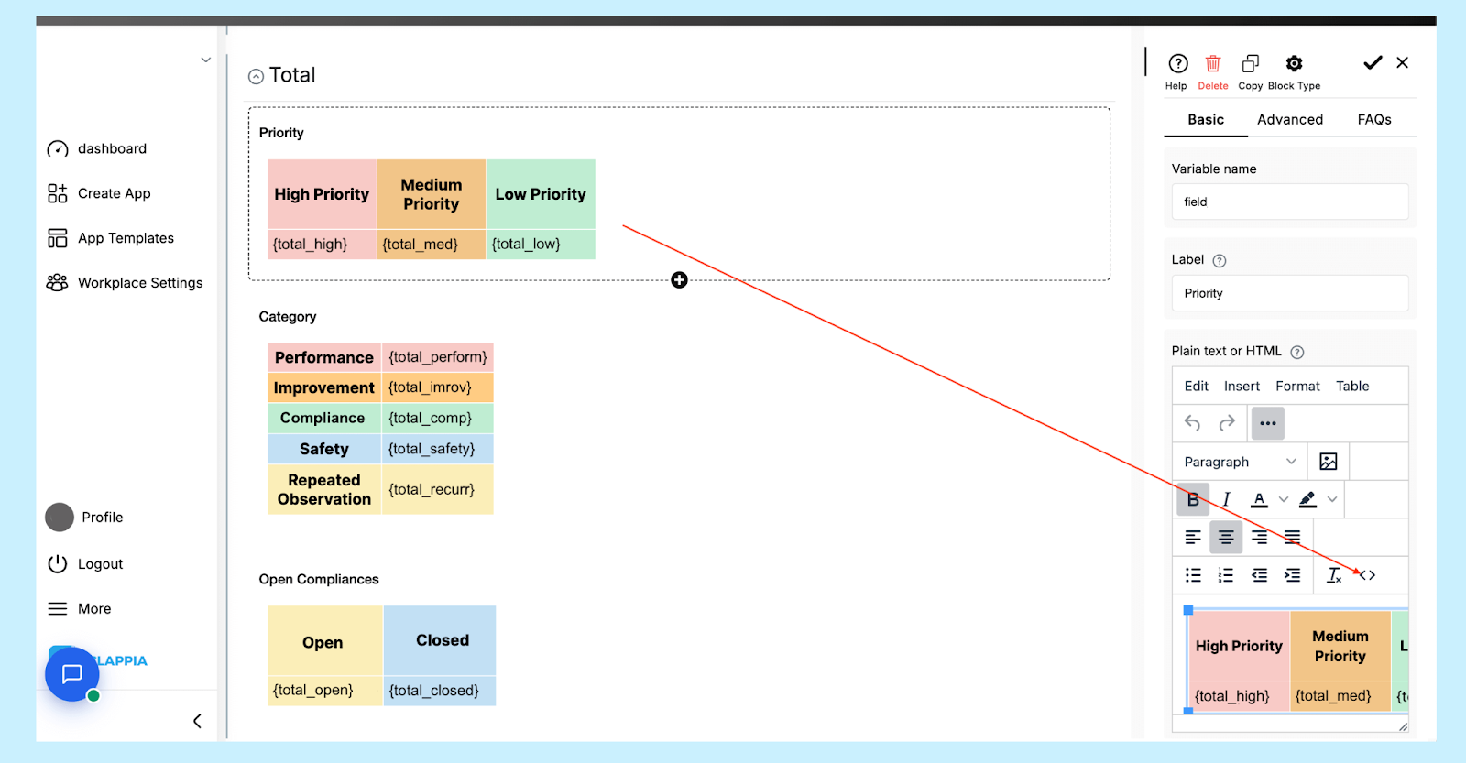Image resolution: width=1466 pixels, height=763 pixels.
Task: Click the Variable name input field
Action: pos(1290,202)
